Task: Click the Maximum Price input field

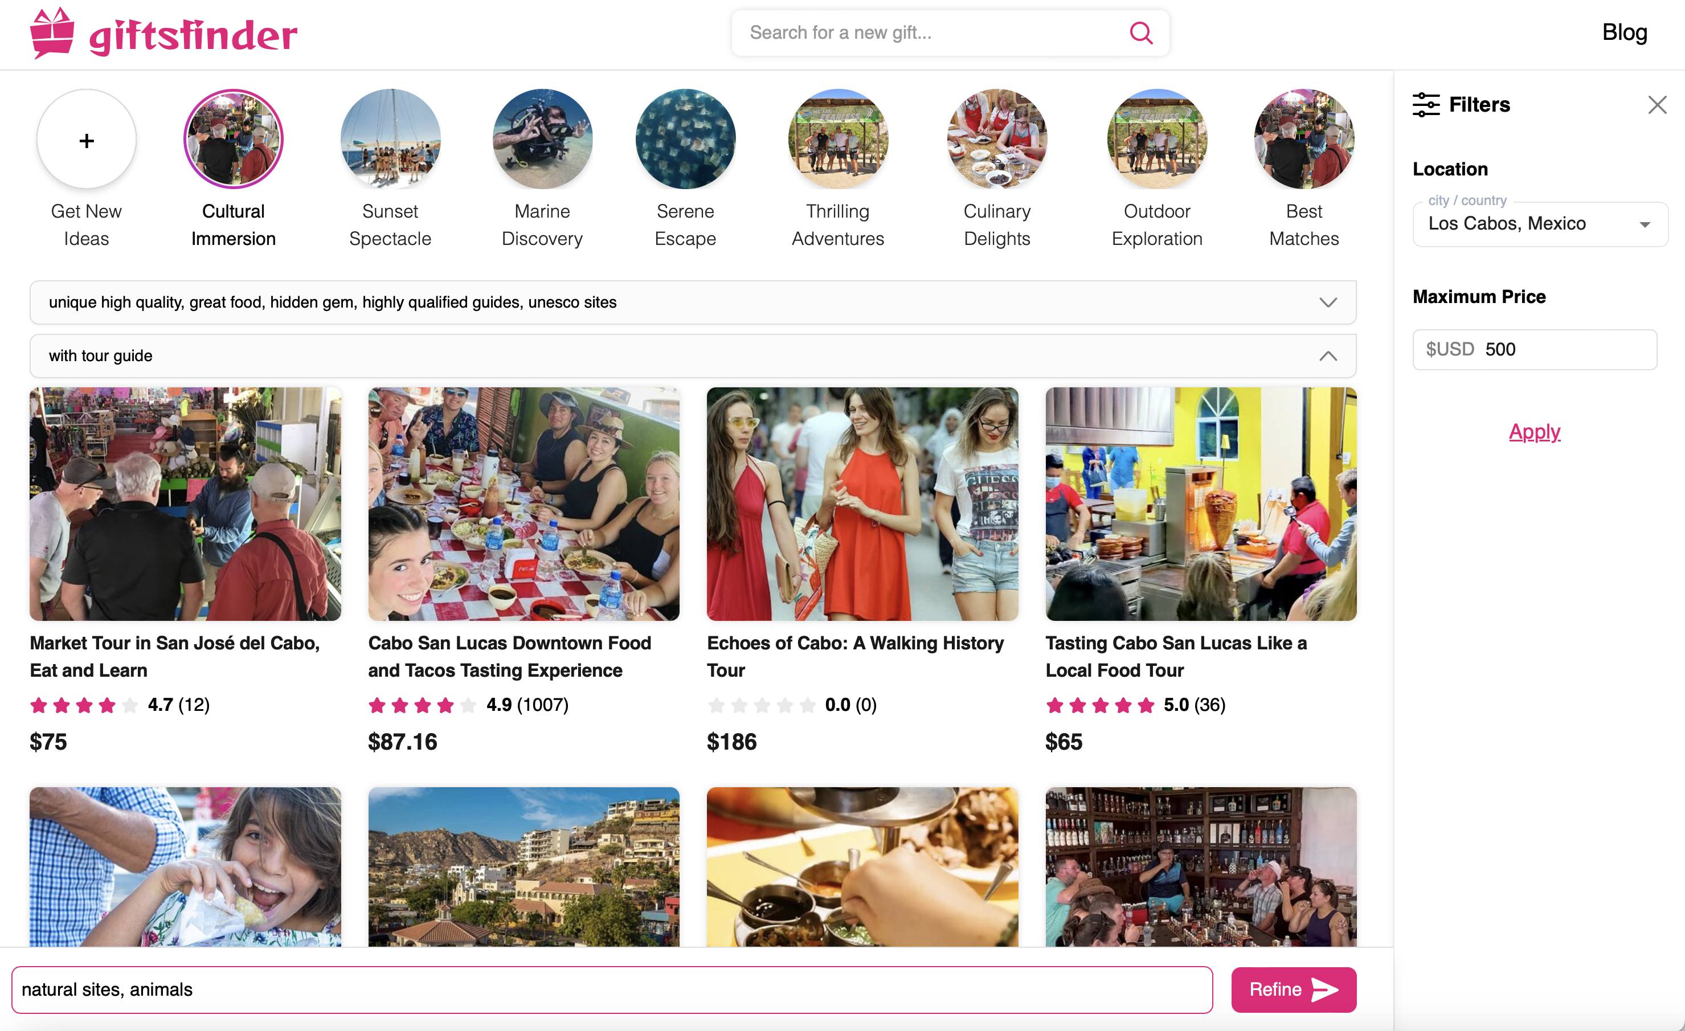Action: point(1535,349)
